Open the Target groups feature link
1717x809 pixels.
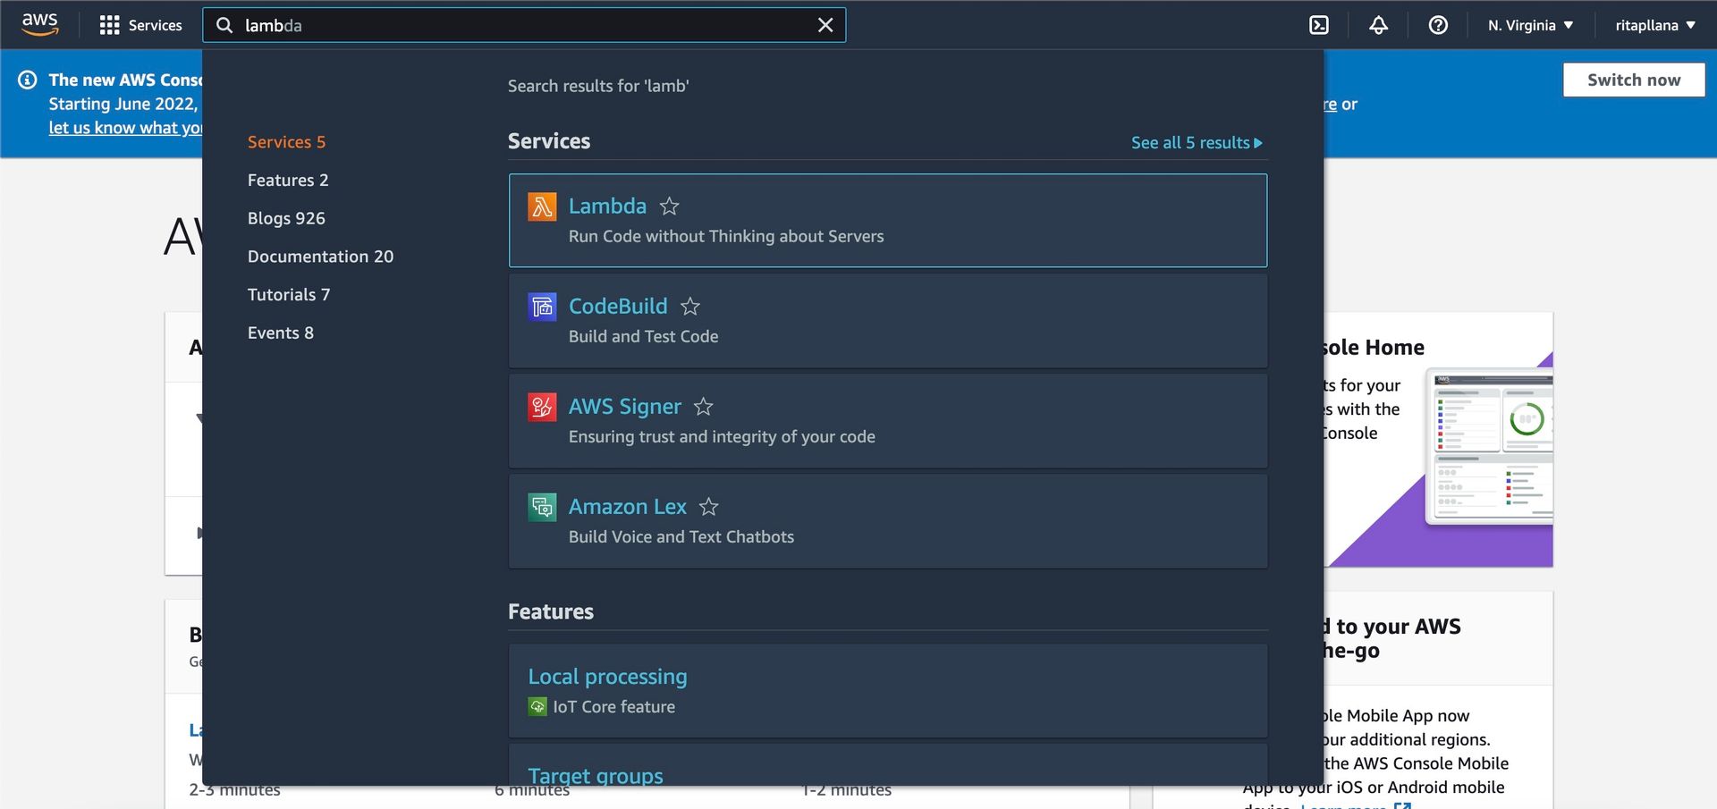tap(596, 774)
